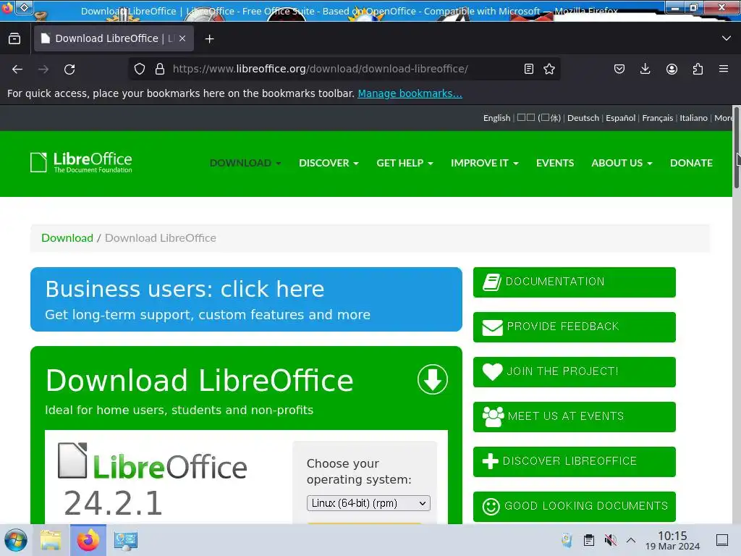Click the Download breadcrumb link
This screenshot has height=556, width=741.
coord(67,237)
